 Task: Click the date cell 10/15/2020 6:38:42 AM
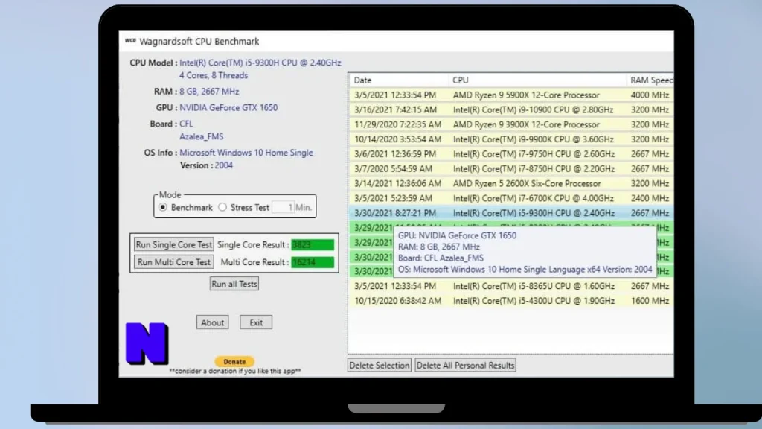(x=397, y=301)
